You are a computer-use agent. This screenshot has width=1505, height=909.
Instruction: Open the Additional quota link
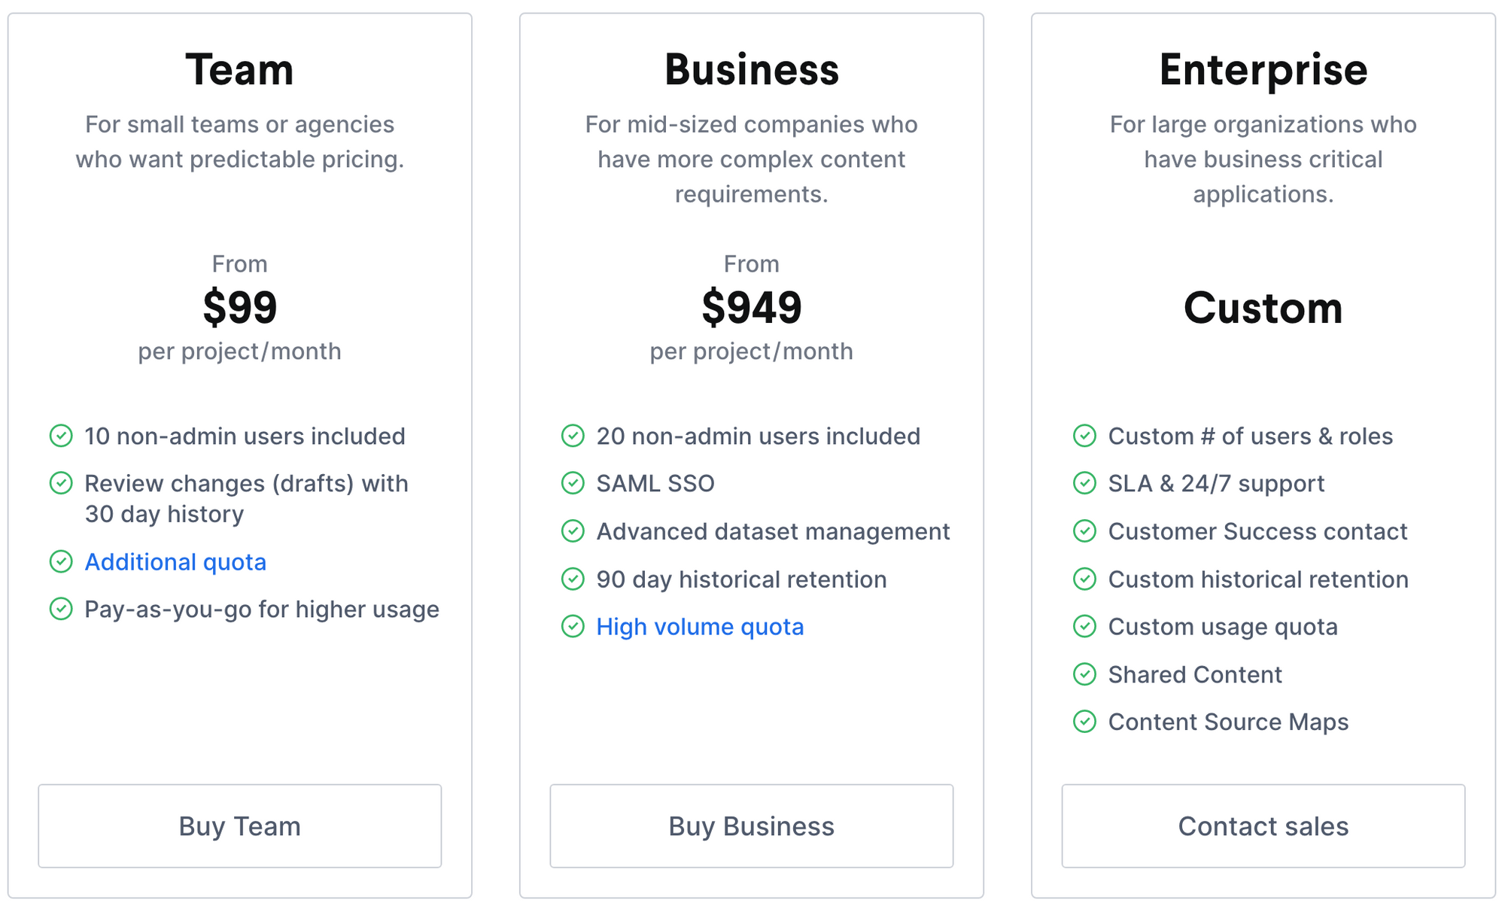(175, 562)
